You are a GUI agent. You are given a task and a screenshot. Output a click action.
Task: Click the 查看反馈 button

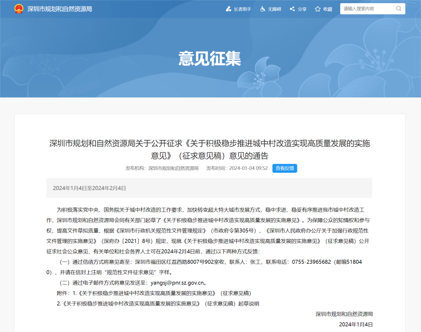click(285, 168)
